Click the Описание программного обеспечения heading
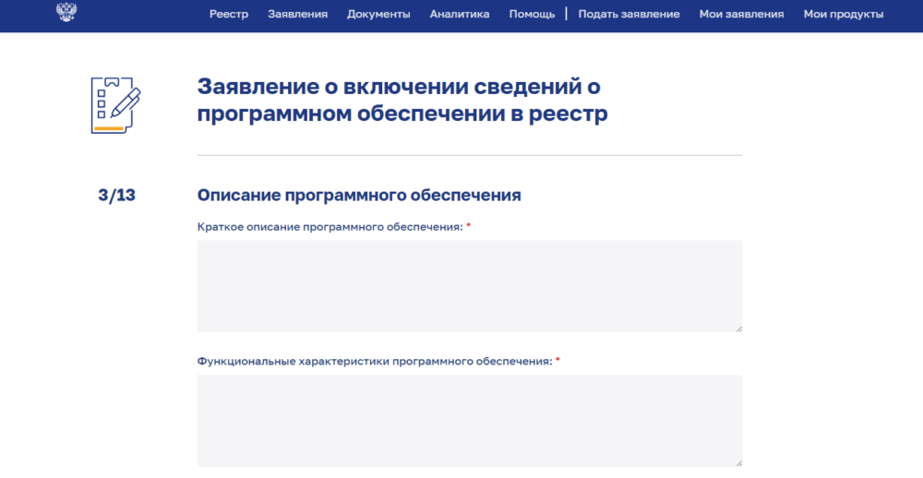The height and width of the screenshot is (478, 923). pyautogui.click(x=359, y=195)
